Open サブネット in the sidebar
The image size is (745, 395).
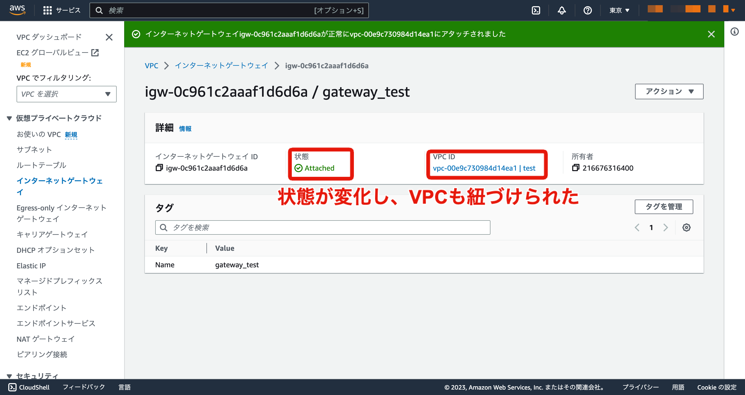point(34,150)
